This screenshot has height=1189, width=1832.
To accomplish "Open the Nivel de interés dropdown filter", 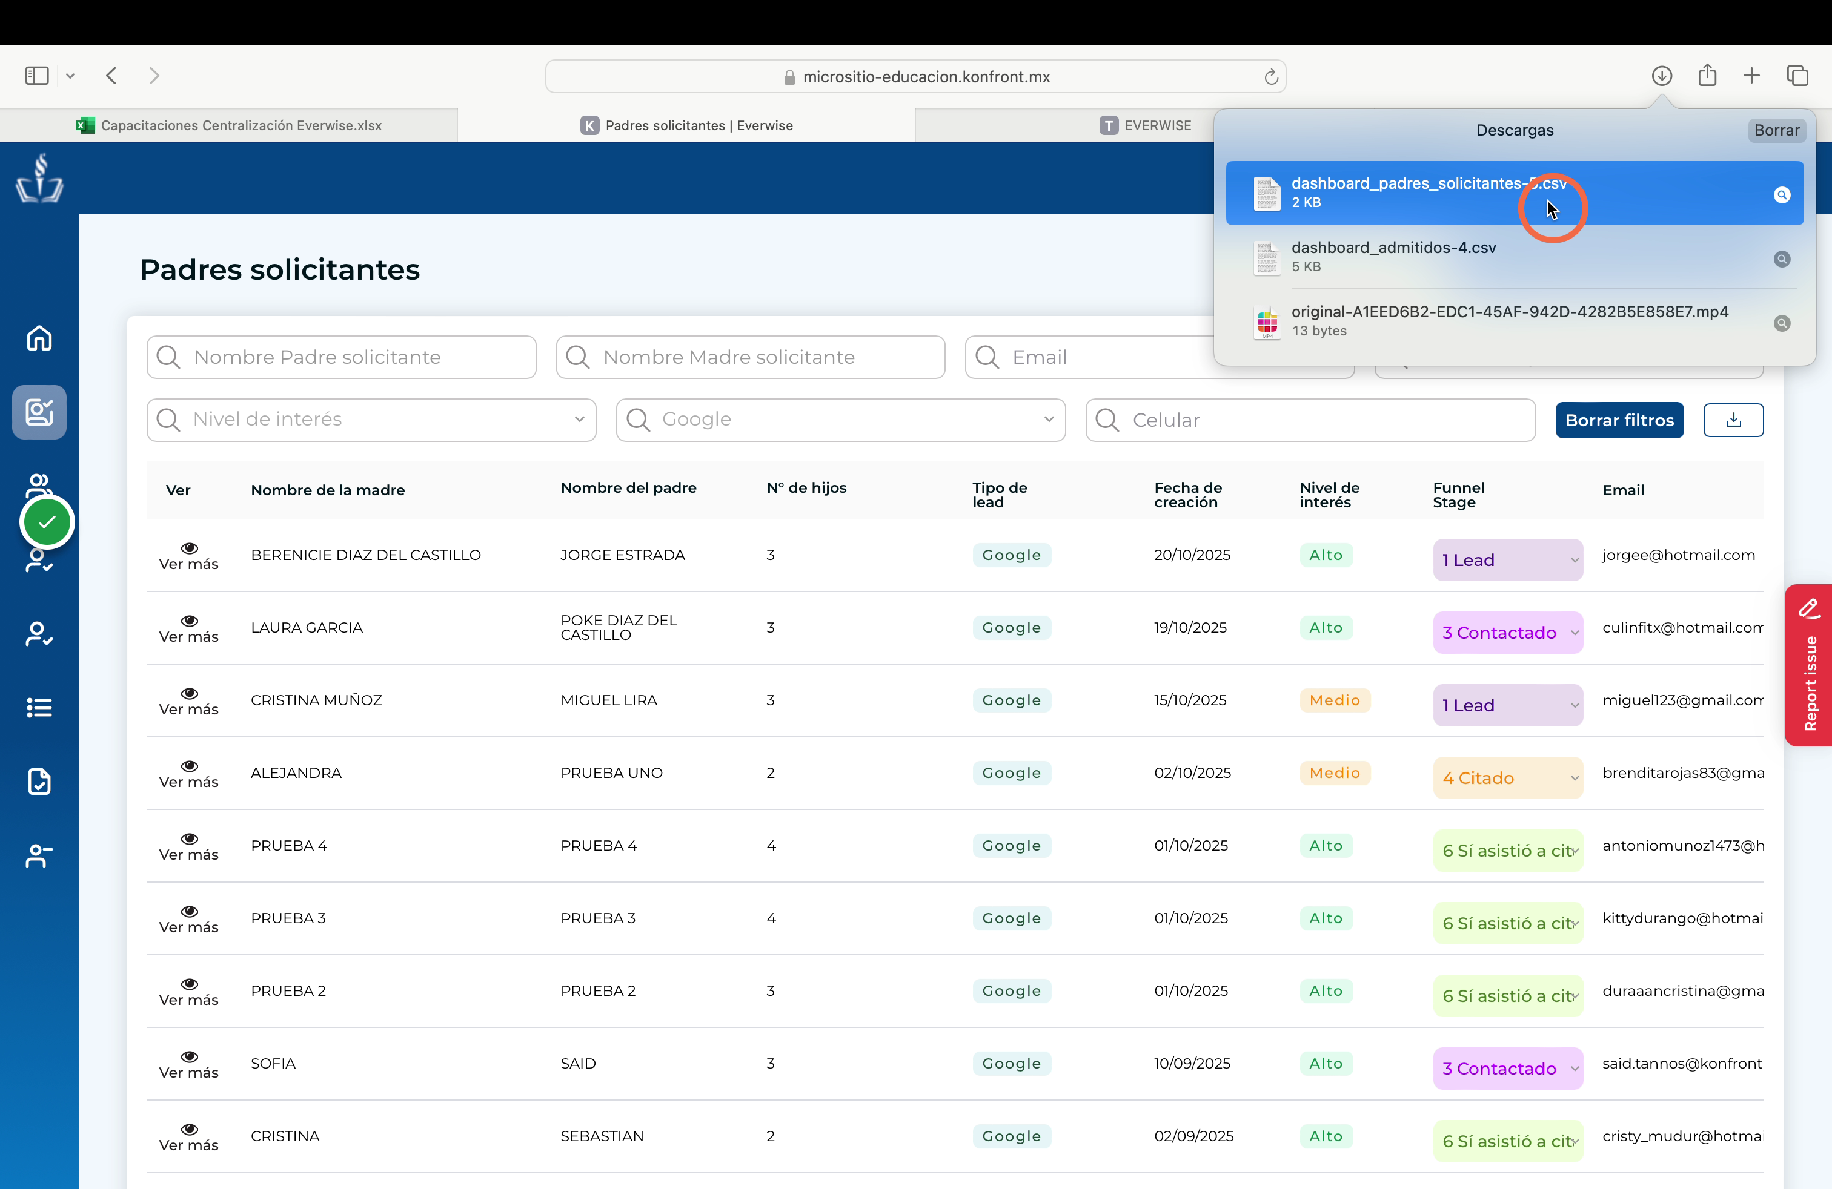I will pyautogui.click(x=371, y=420).
